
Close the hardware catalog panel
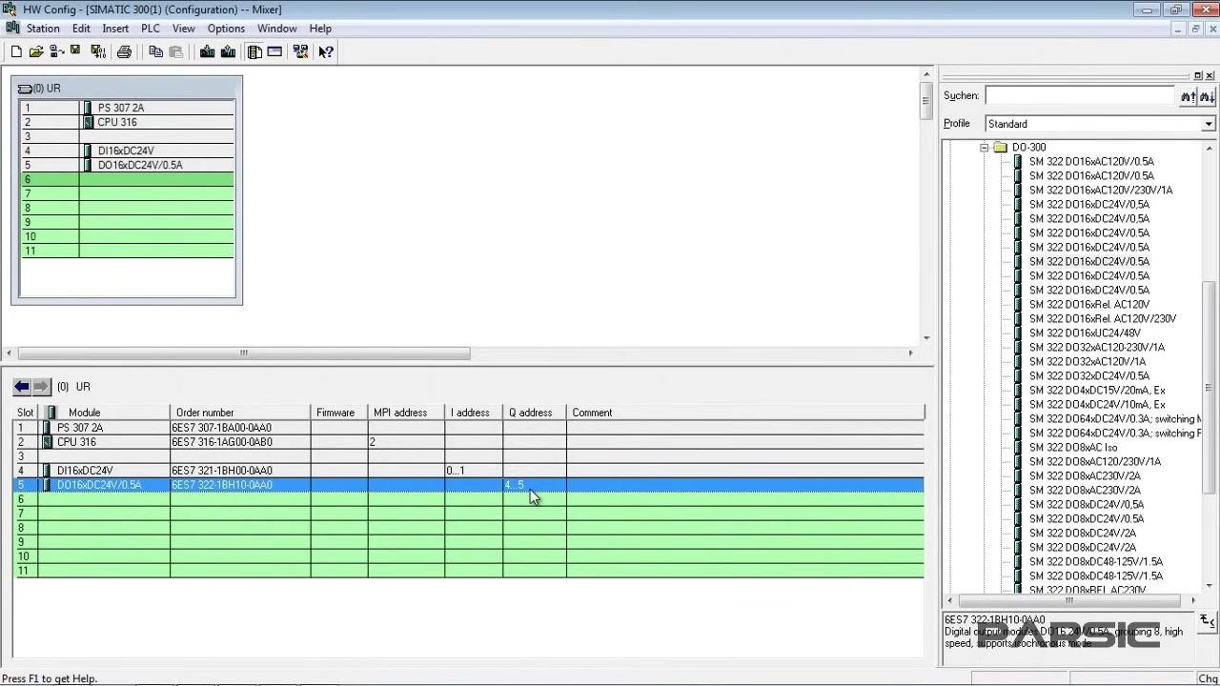(x=1210, y=75)
